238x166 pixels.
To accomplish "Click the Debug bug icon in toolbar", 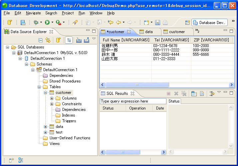I will click(x=36, y=22).
